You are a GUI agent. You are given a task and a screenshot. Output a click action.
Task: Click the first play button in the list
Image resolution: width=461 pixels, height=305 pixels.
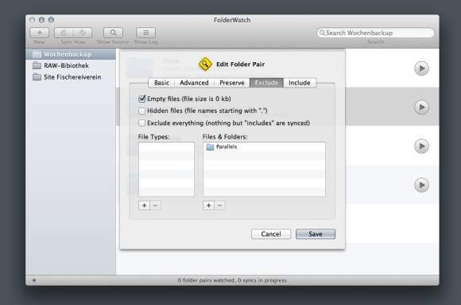pyautogui.click(x=421, y=68)
